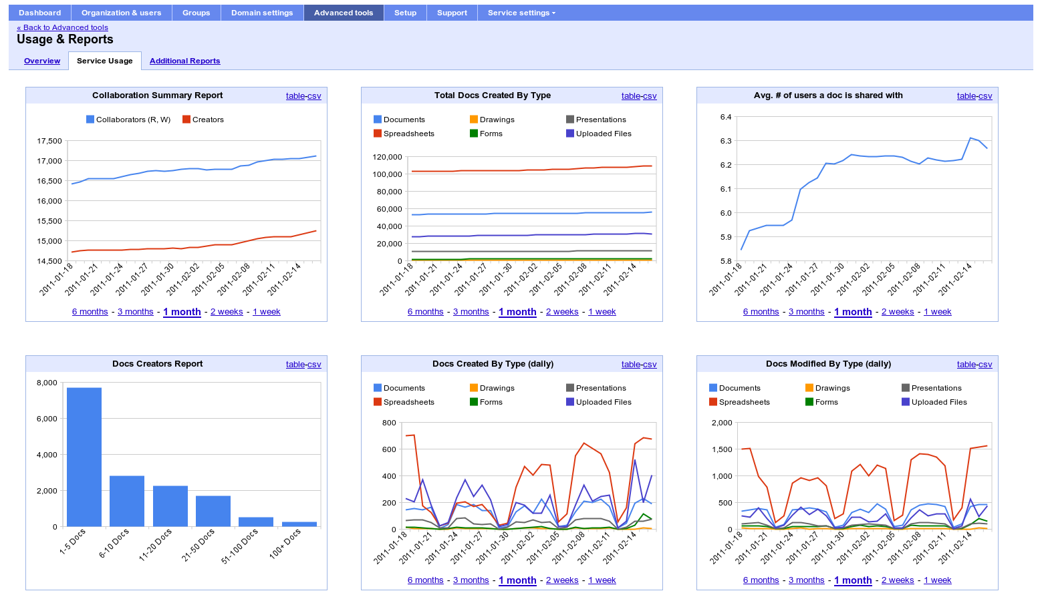Go to Organization & users menu
This screenshot has width=1044, height=595.
122,13
